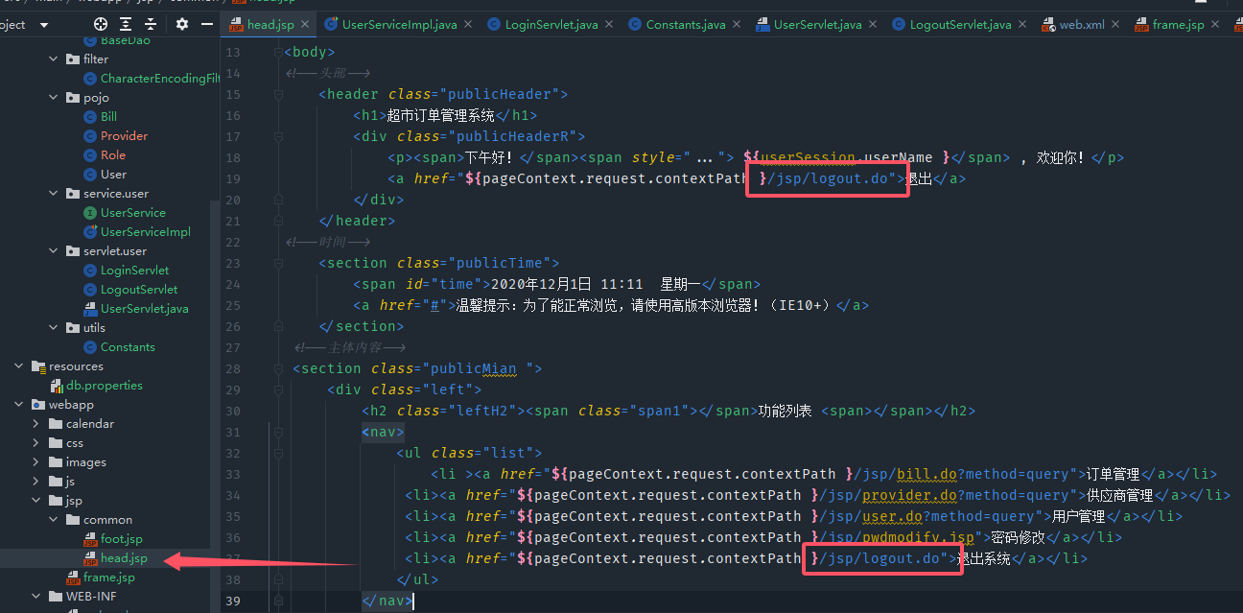The height and width of the screenshot is (613, 1243).
Task: Fold the nav tag at line 31
Action: pyautogui.click(x=278, y=432)
